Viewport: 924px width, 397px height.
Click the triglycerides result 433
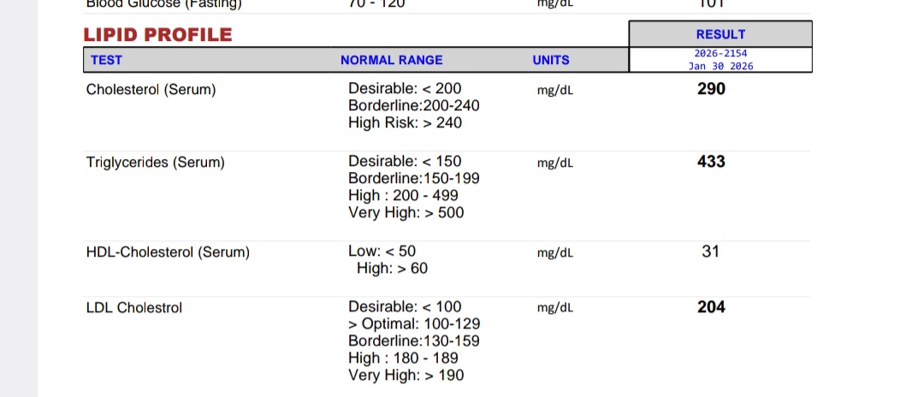coord(711,162)
